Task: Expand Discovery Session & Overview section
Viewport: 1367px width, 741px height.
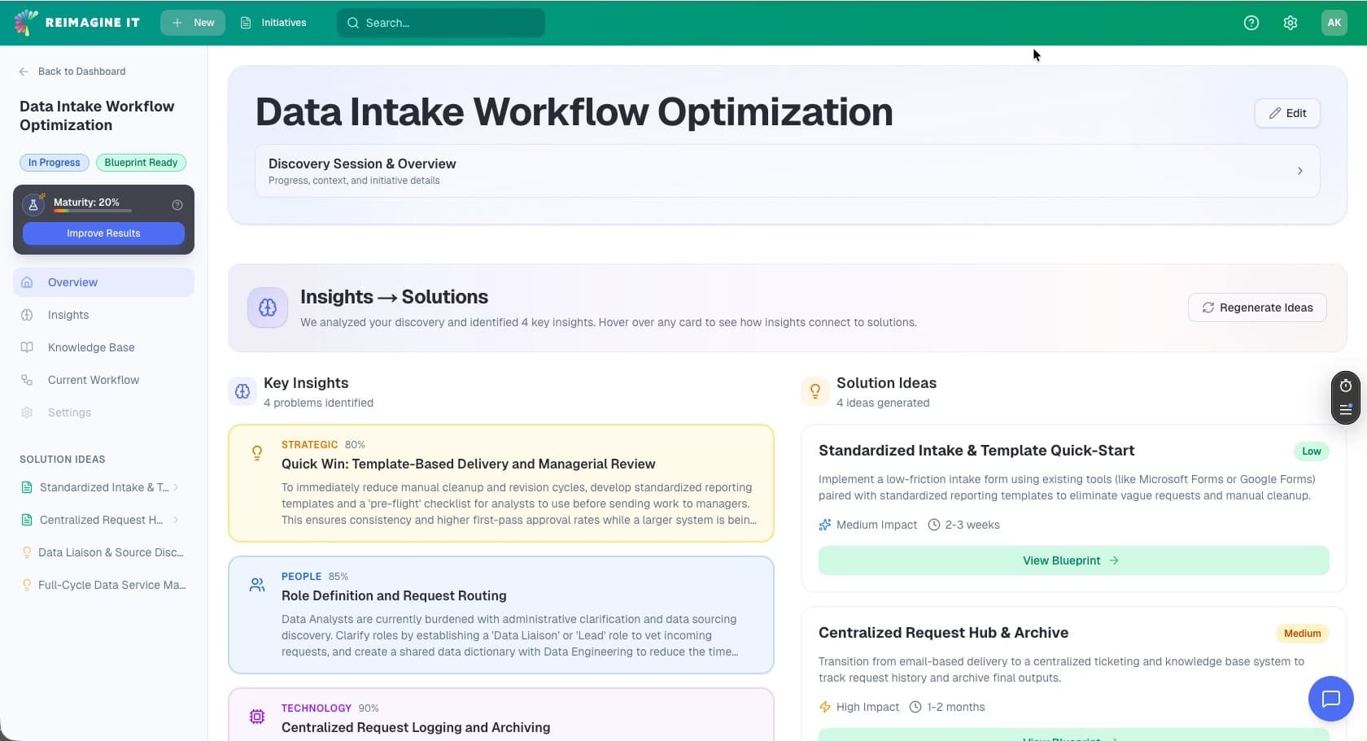Action: coord(1299,171)
